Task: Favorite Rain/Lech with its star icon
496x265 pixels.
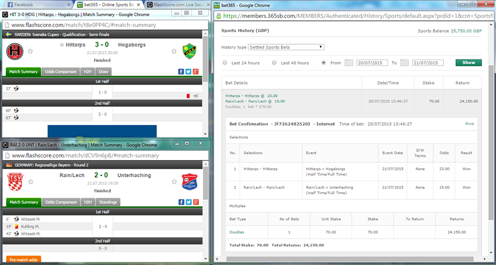Action: (x=30, y=182)
